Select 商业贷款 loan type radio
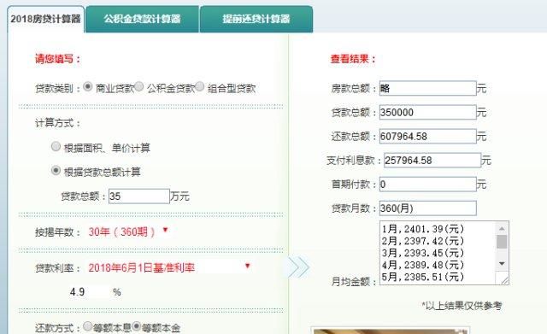Screen dimensions: 547x334 coord(88,86)
